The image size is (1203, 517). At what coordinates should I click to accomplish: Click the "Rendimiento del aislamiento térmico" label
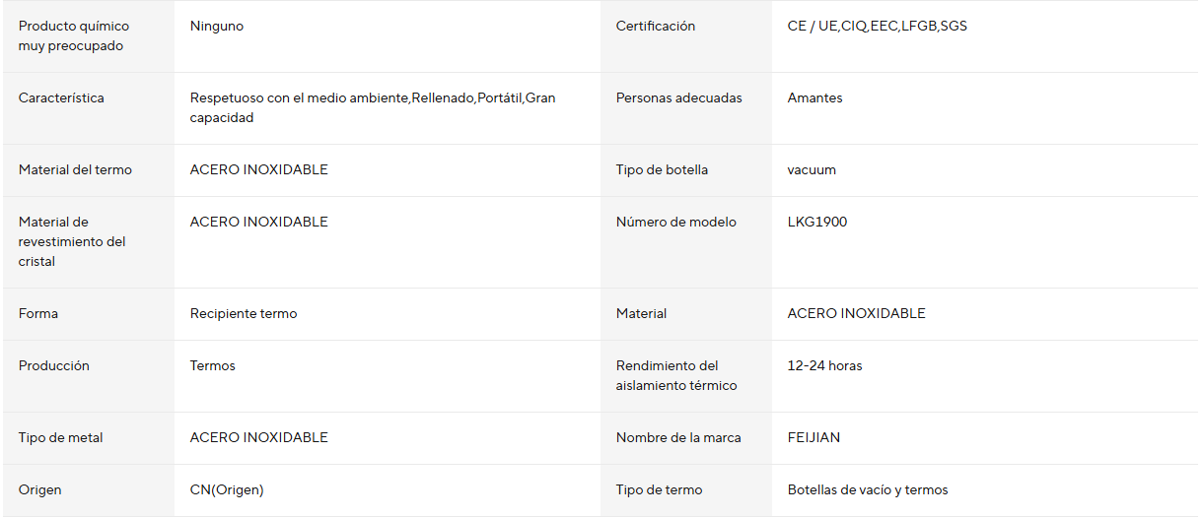[x=675, y=376]
